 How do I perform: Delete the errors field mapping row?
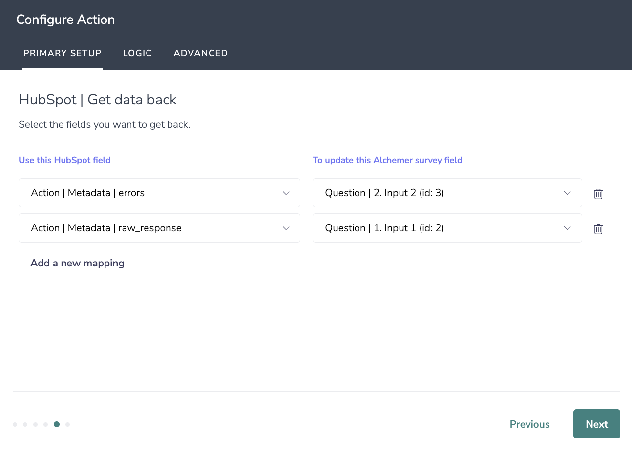click(598, 194)
